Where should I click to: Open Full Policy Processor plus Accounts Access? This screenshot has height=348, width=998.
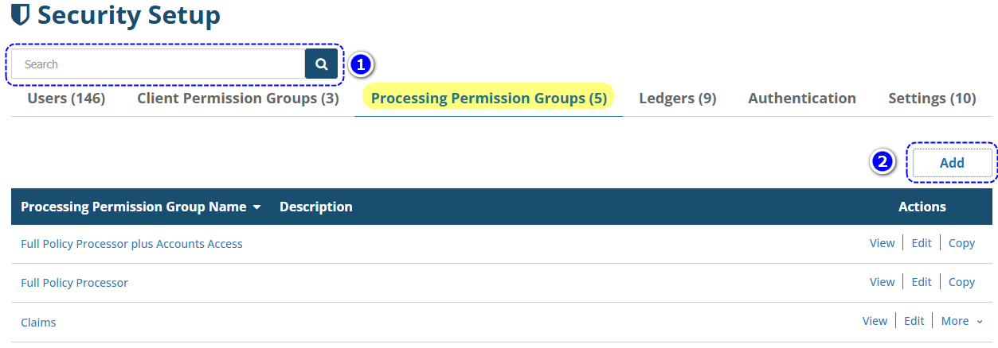[131, 244]
